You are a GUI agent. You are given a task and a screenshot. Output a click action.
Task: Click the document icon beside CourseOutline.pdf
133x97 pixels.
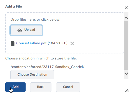pos(13,44)
